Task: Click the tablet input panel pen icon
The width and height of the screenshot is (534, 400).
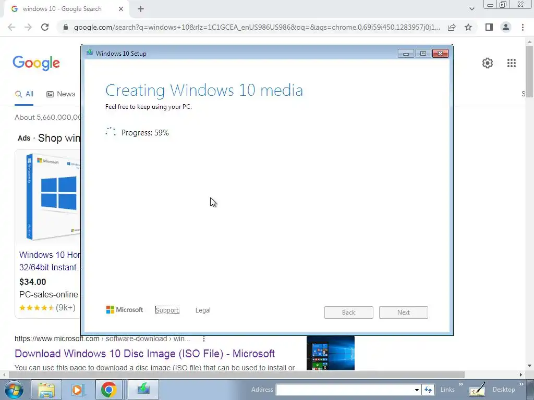Action: (x=477, y=390)
